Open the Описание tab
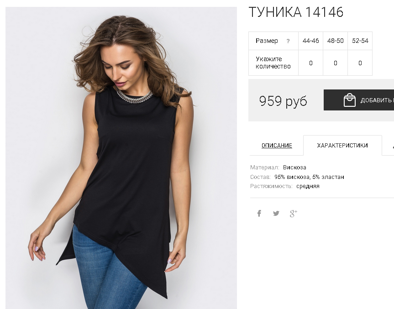The width and height of the screenshot is (394, 309). pos(277,146)
